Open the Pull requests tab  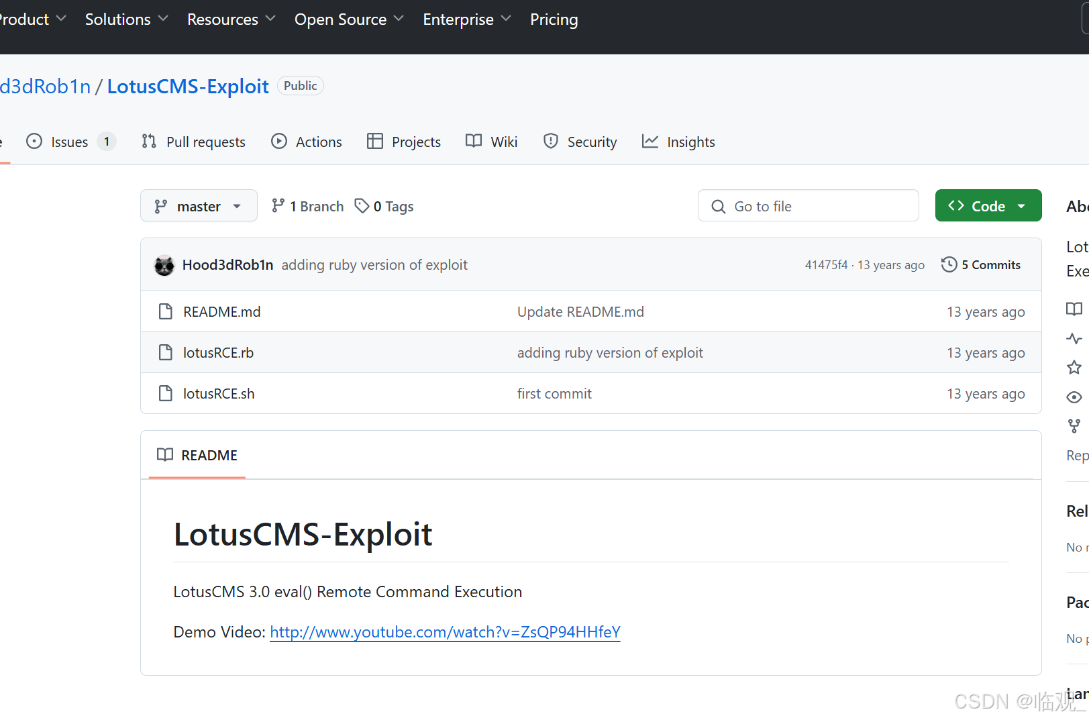click(x=193, y=142)
